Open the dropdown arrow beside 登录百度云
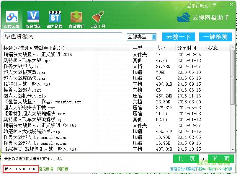 pos(215,4)
